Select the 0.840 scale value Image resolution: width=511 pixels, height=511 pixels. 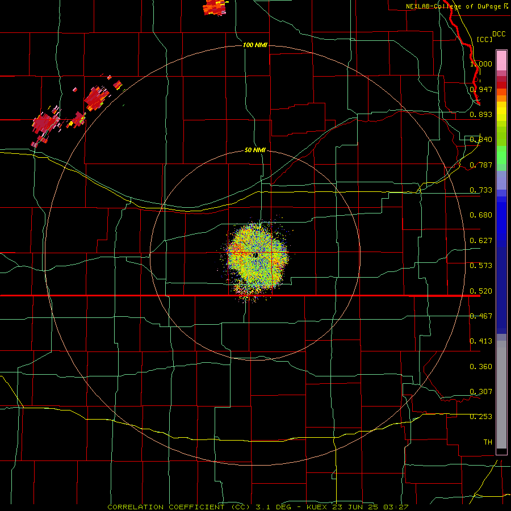coord(481,140)
